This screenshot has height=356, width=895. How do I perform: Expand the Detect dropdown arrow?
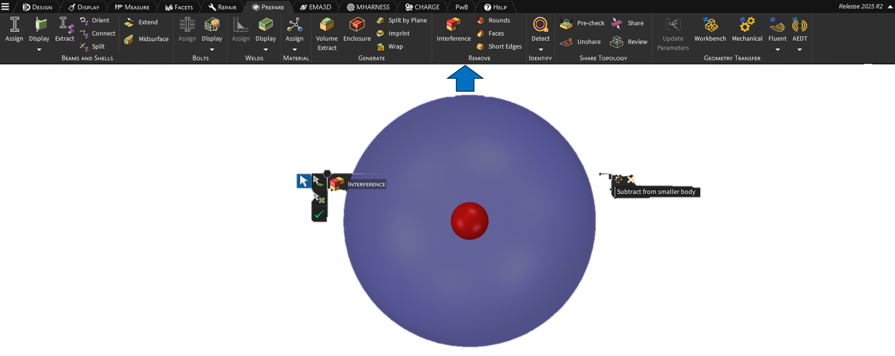[541, 50]
